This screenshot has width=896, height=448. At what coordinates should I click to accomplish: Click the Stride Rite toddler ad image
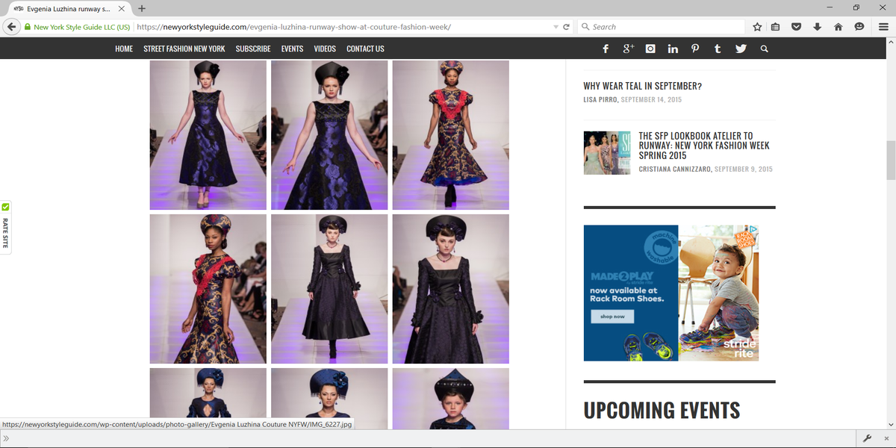718,293
